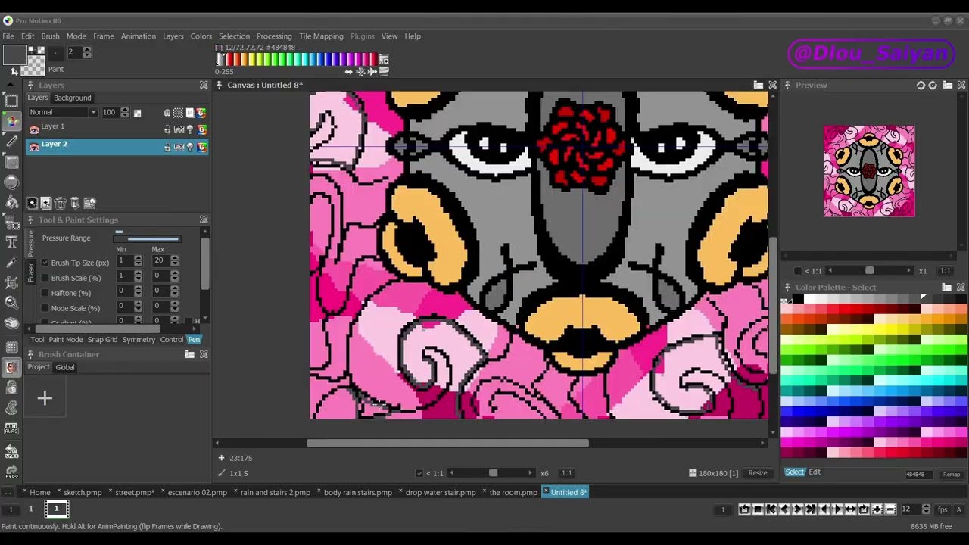The image size is (969, 545).
Task: Open Brush Container folder icon
Action: (x=189, y=354)
